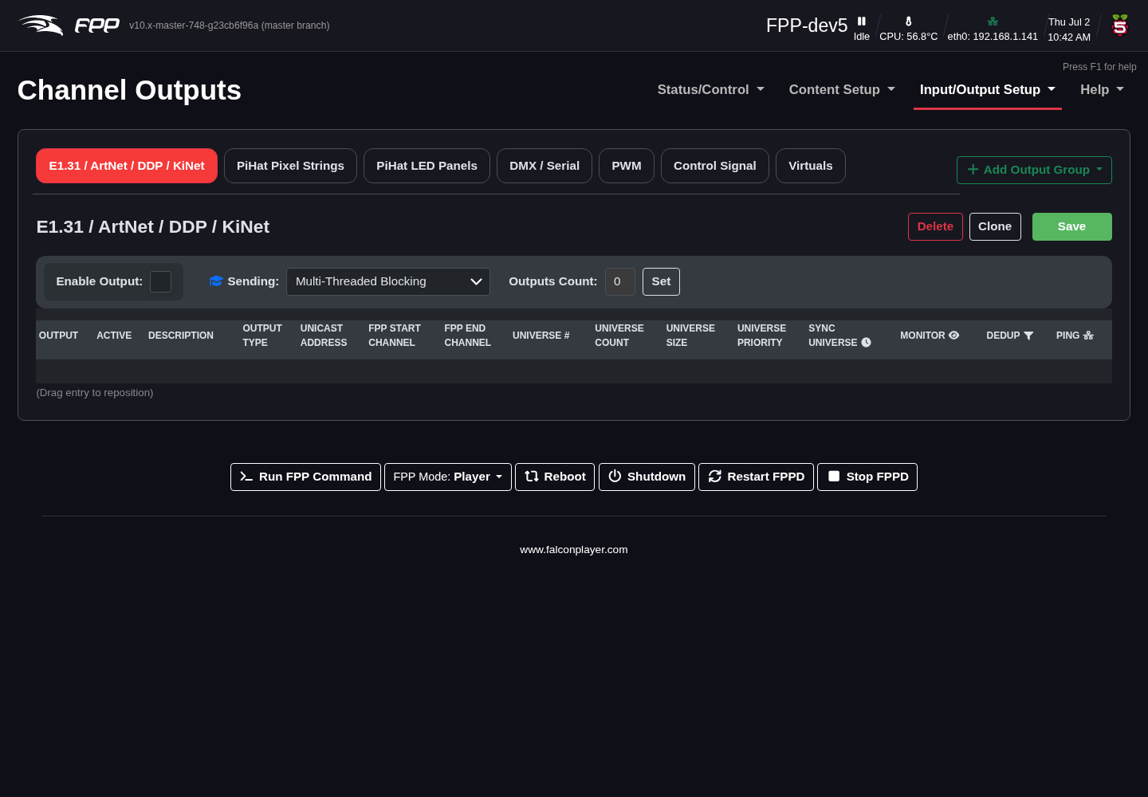
Task: Click the stop square icon on Stop FPPD
Action: 834,477
